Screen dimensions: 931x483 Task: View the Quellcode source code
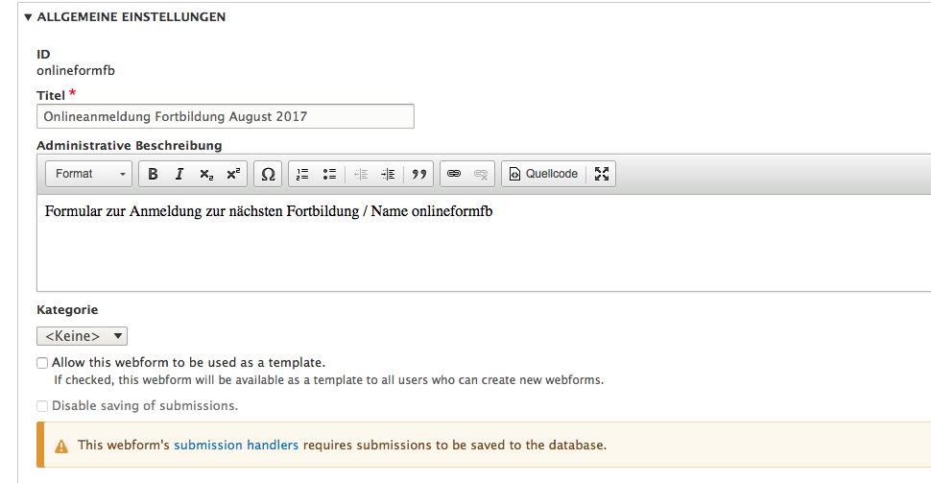point(543,174)
